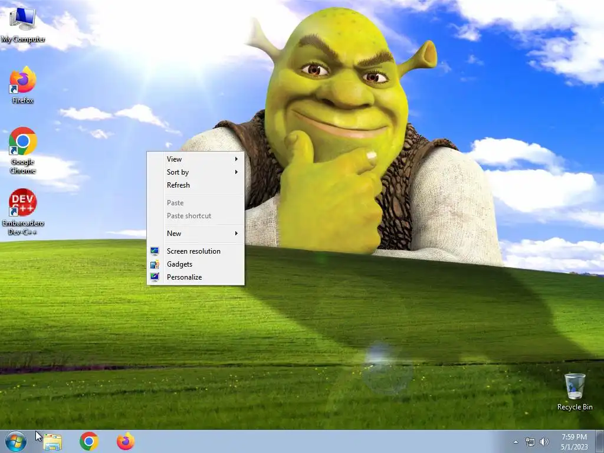Open the network tray icon
The height and width of the screenshot is (453, 604).
530,442
